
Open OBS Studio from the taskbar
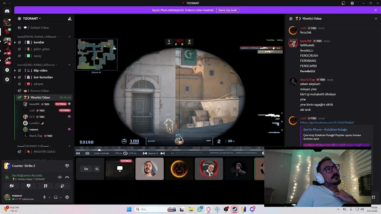pyautogui.click(x=226, y=209)
